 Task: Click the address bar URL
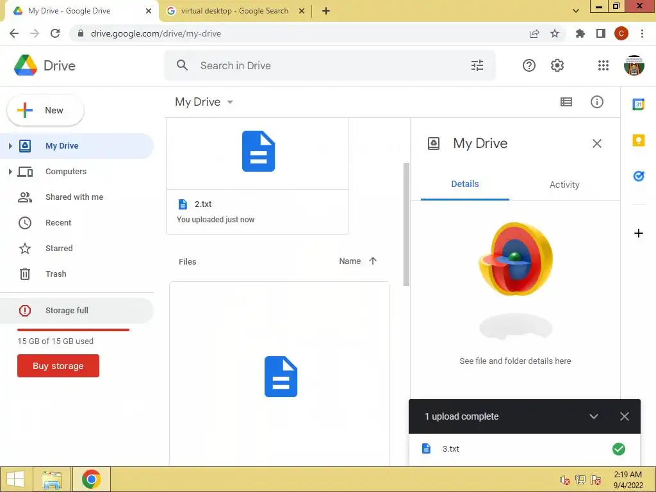[156, 33]
